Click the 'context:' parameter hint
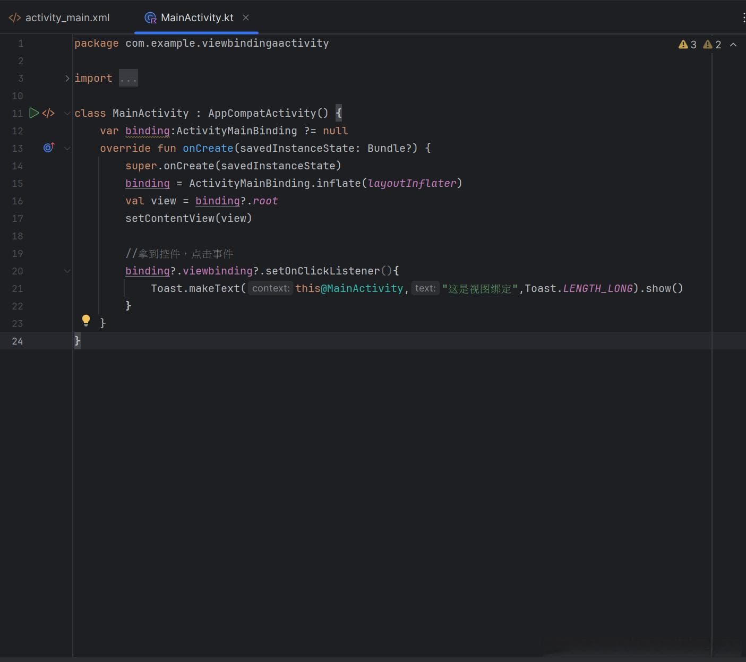Viewport: 746px width, 662px height. tap(271, 288)
